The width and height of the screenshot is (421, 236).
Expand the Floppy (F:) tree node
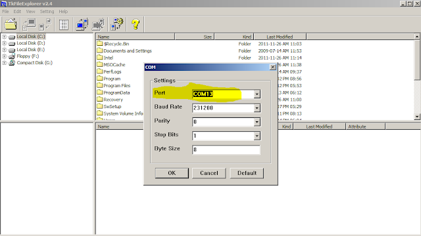[x=5, y=56]
